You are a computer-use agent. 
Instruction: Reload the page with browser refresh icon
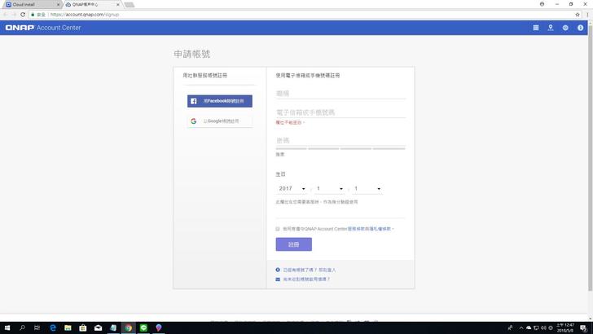click(x=24, y=14)
